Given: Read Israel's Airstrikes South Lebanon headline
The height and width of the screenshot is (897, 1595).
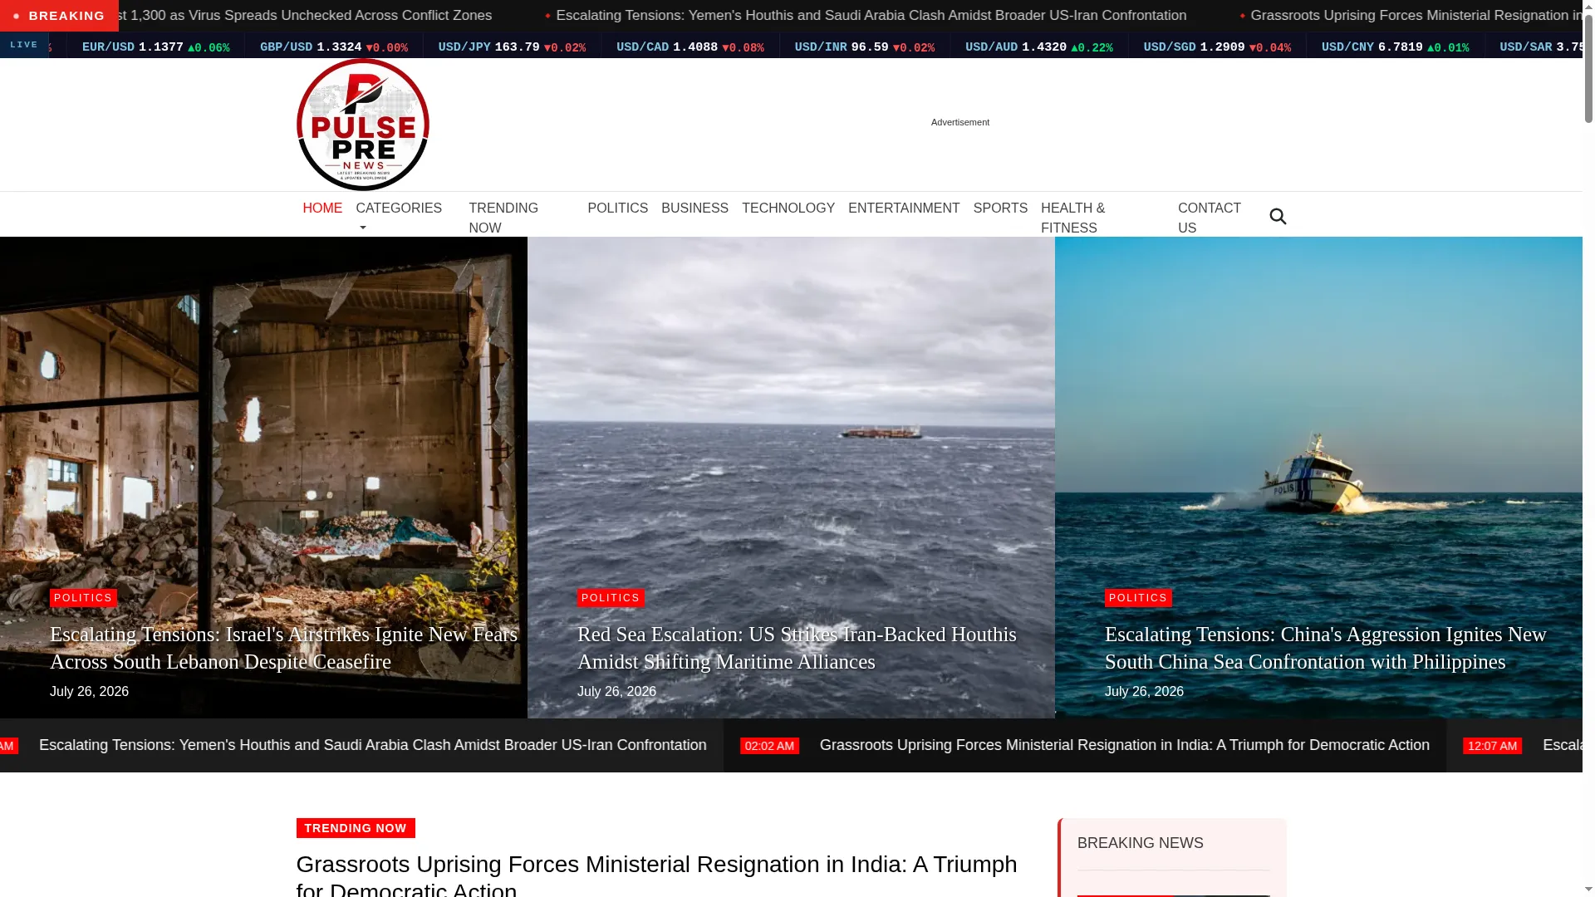Looking at the screenshot, I should pyautogui.click(x=283, y=648).
